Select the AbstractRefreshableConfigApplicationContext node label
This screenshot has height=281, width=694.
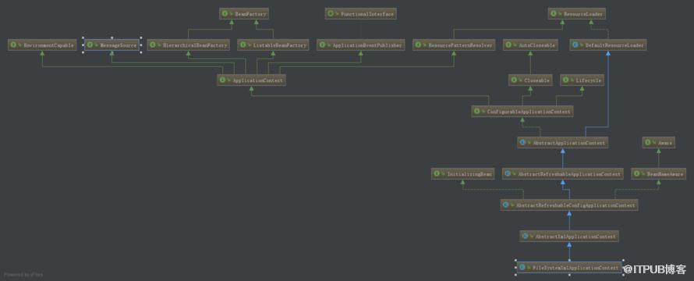click(575, 205)
